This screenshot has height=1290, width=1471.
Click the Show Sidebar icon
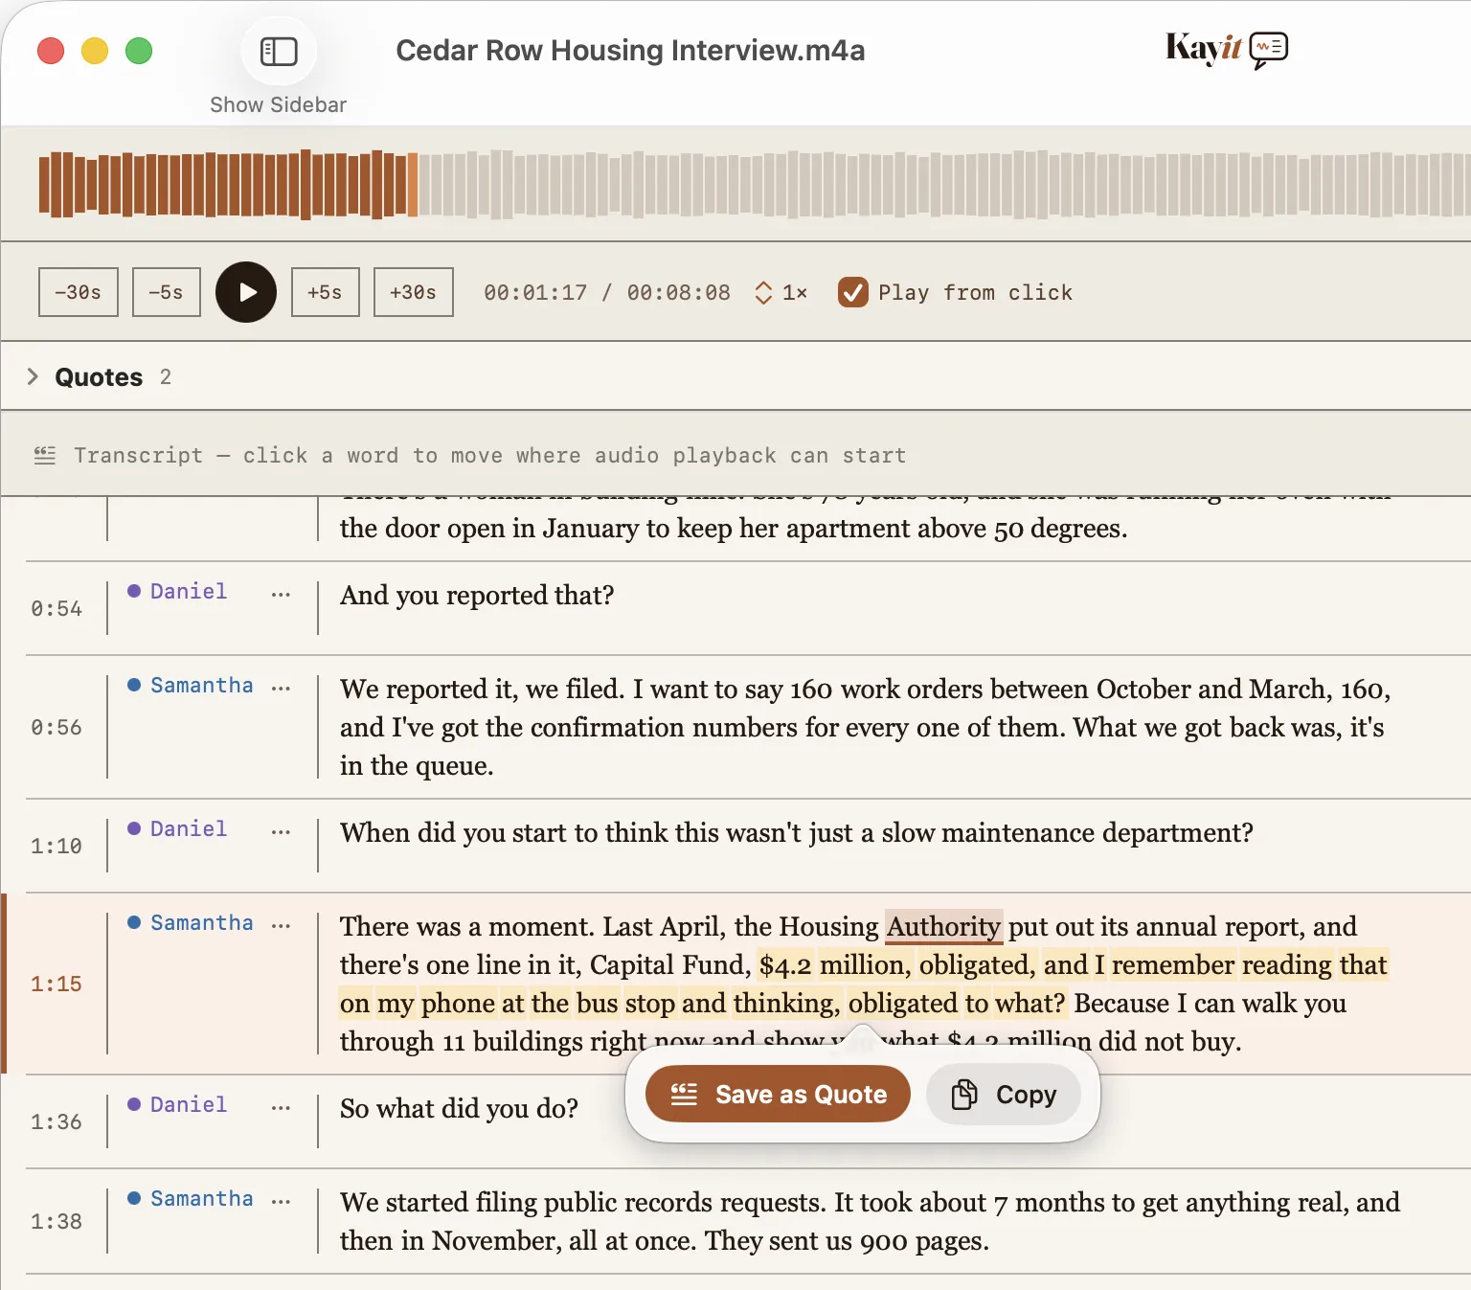click(x=279, y=51)
